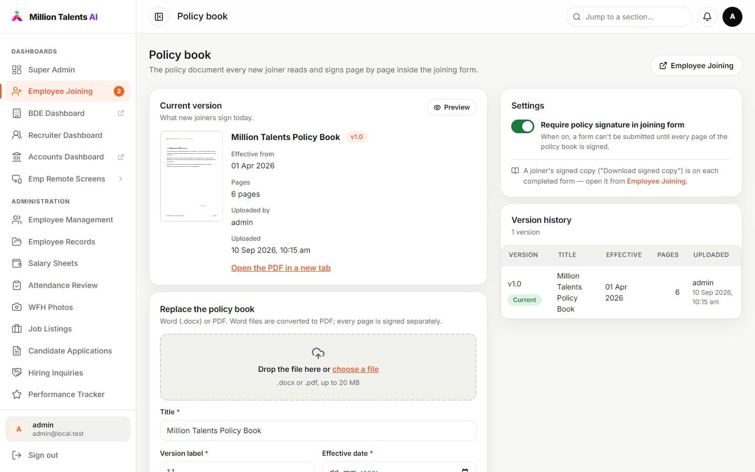Image resolution: width=755 pixels, height=472 pixels.
Task: Click the file drop zone area
Action: click(x=318, y=367)
